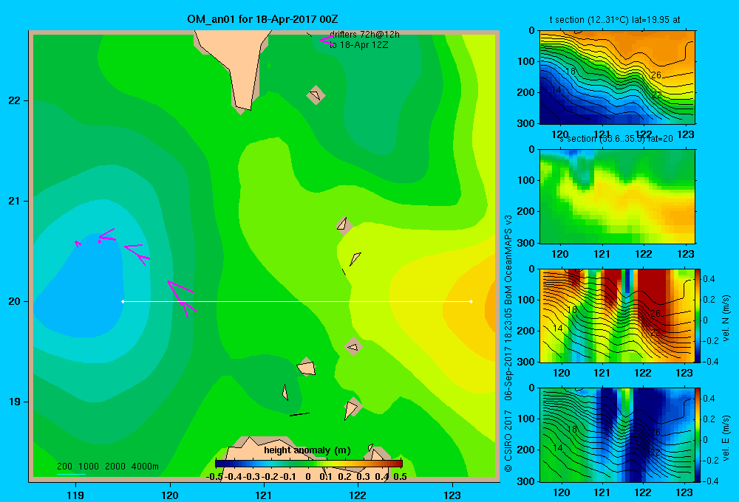Click the main map latitude tick label 22
The height and width of the screenshot is (502, 739).
coord(15,101)
